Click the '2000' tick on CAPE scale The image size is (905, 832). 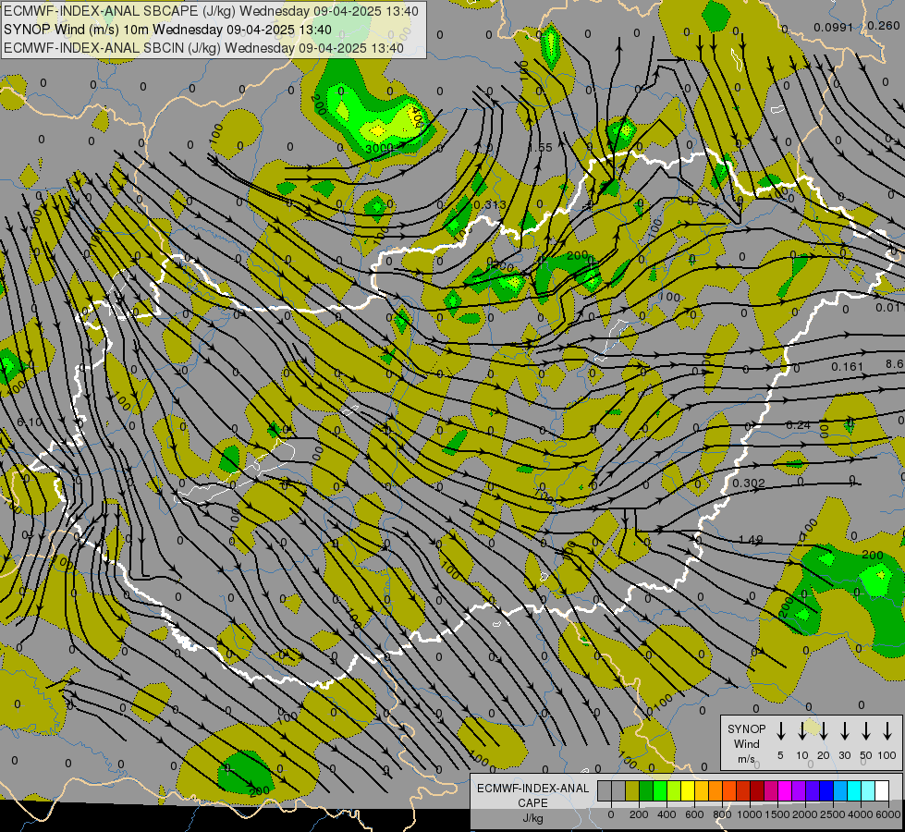tap(804, 814)
